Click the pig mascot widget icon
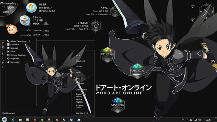The width and height of the screenshot is (217, 122). (x=12, y=29)
